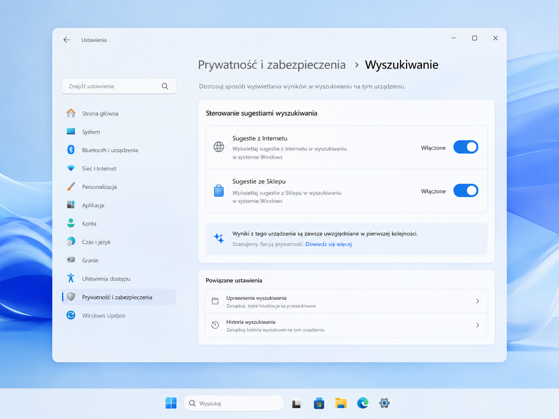Image resolution: width=559 pixels, height=419 pixels.
Task: Open the Granie category
Action: click(119, 260)
